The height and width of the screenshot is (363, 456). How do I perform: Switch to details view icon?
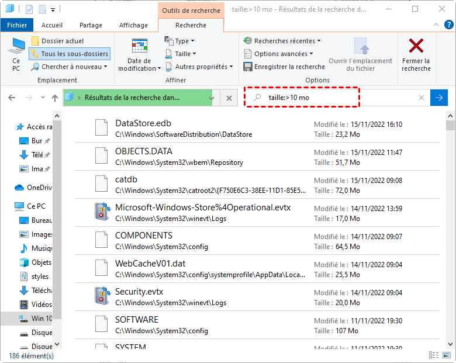434,355
